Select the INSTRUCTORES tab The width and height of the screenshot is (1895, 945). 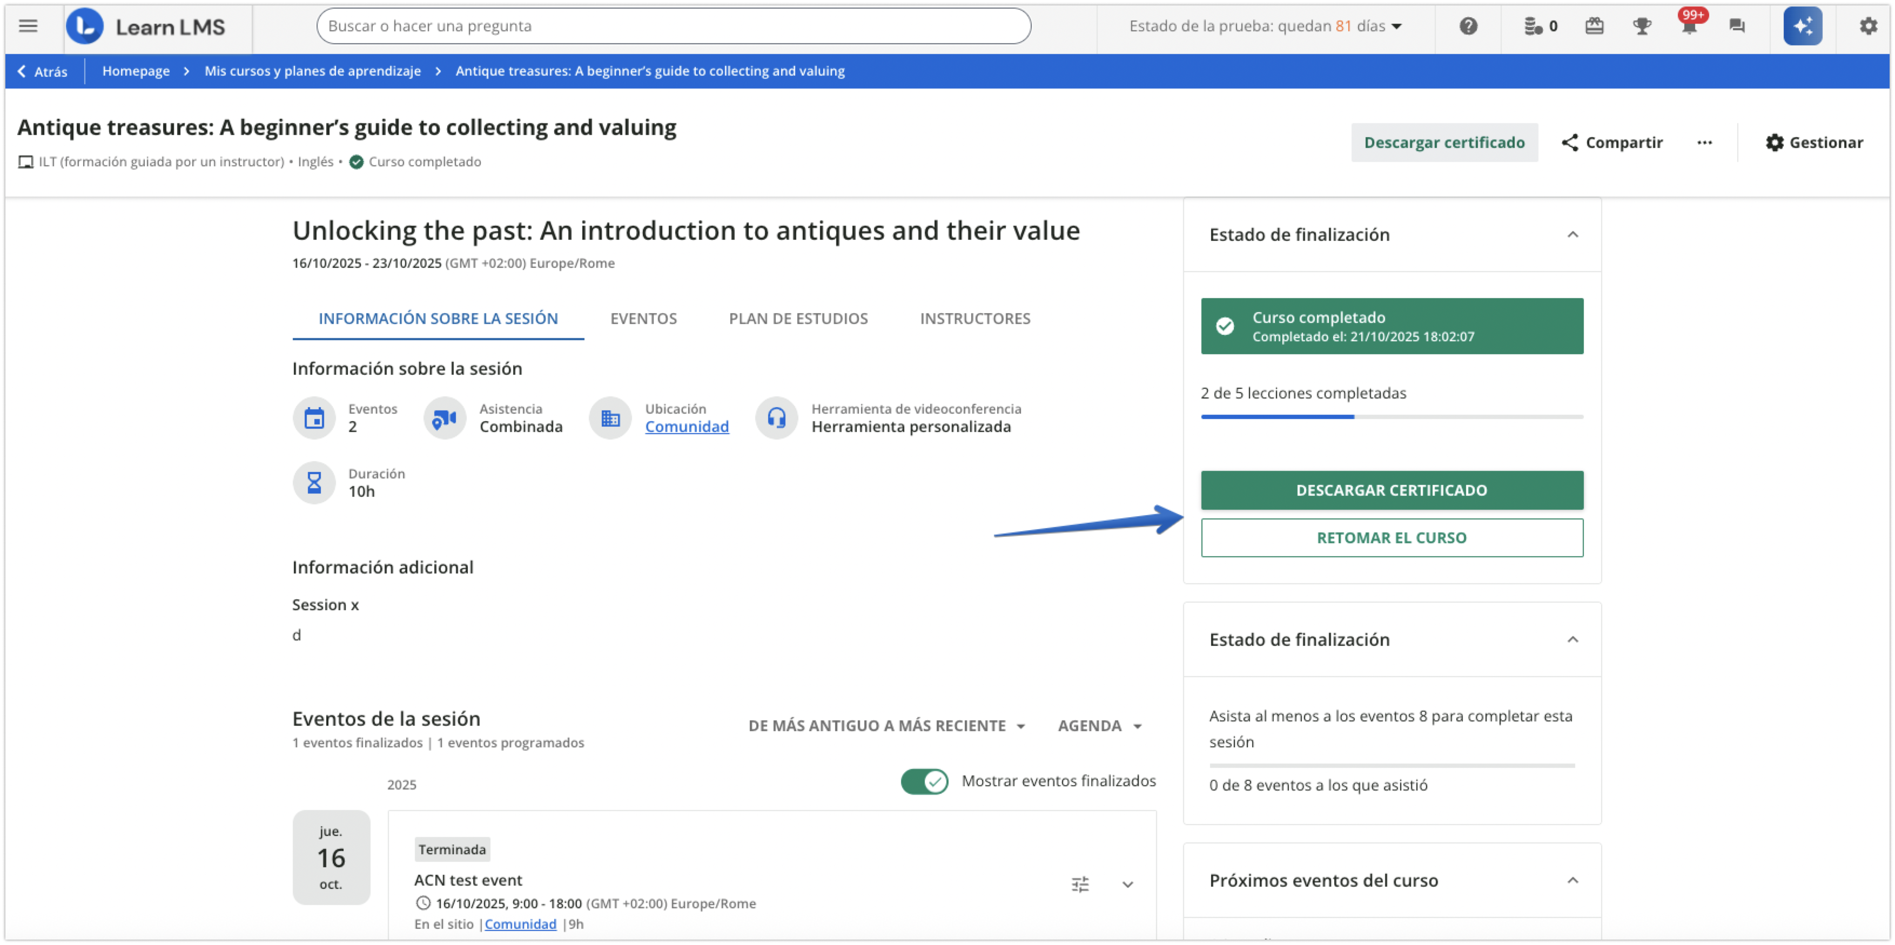point(975,319)
